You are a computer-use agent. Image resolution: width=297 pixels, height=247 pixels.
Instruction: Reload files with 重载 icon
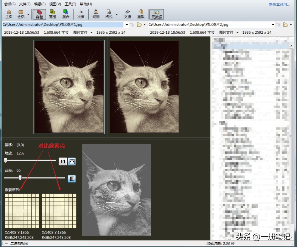(x=141, y=14)
